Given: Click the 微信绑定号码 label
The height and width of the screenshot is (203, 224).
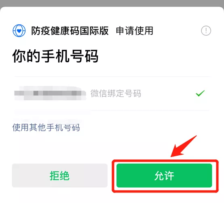Looking at the screenshot, I should click(116, 93).
